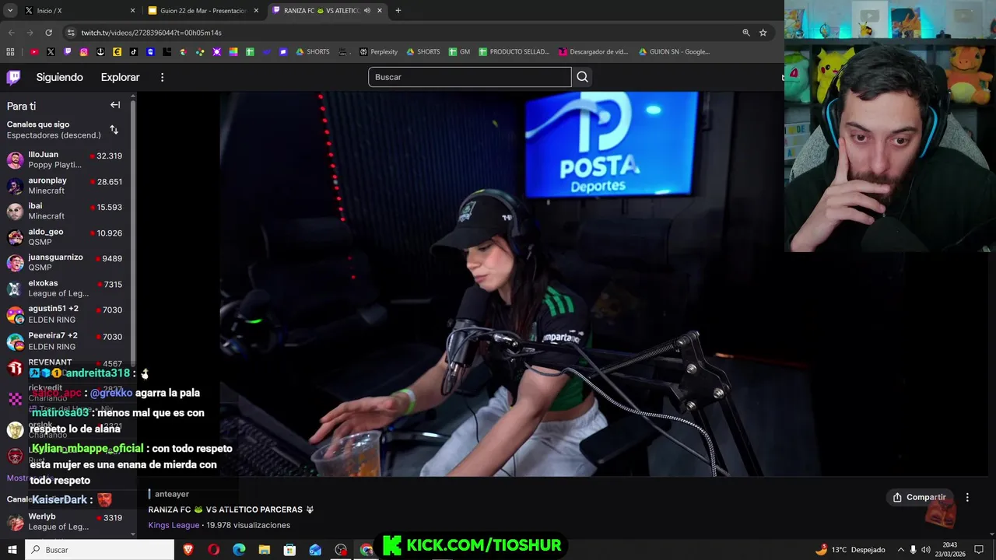Focus the taskbar Buscar box
Image resolution: width=996 pixels, height=560 pixels.
coord(100,549)
